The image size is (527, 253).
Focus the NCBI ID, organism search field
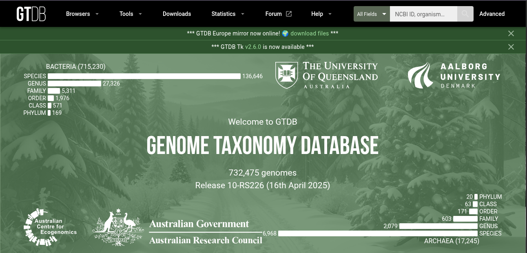point(423,14)
